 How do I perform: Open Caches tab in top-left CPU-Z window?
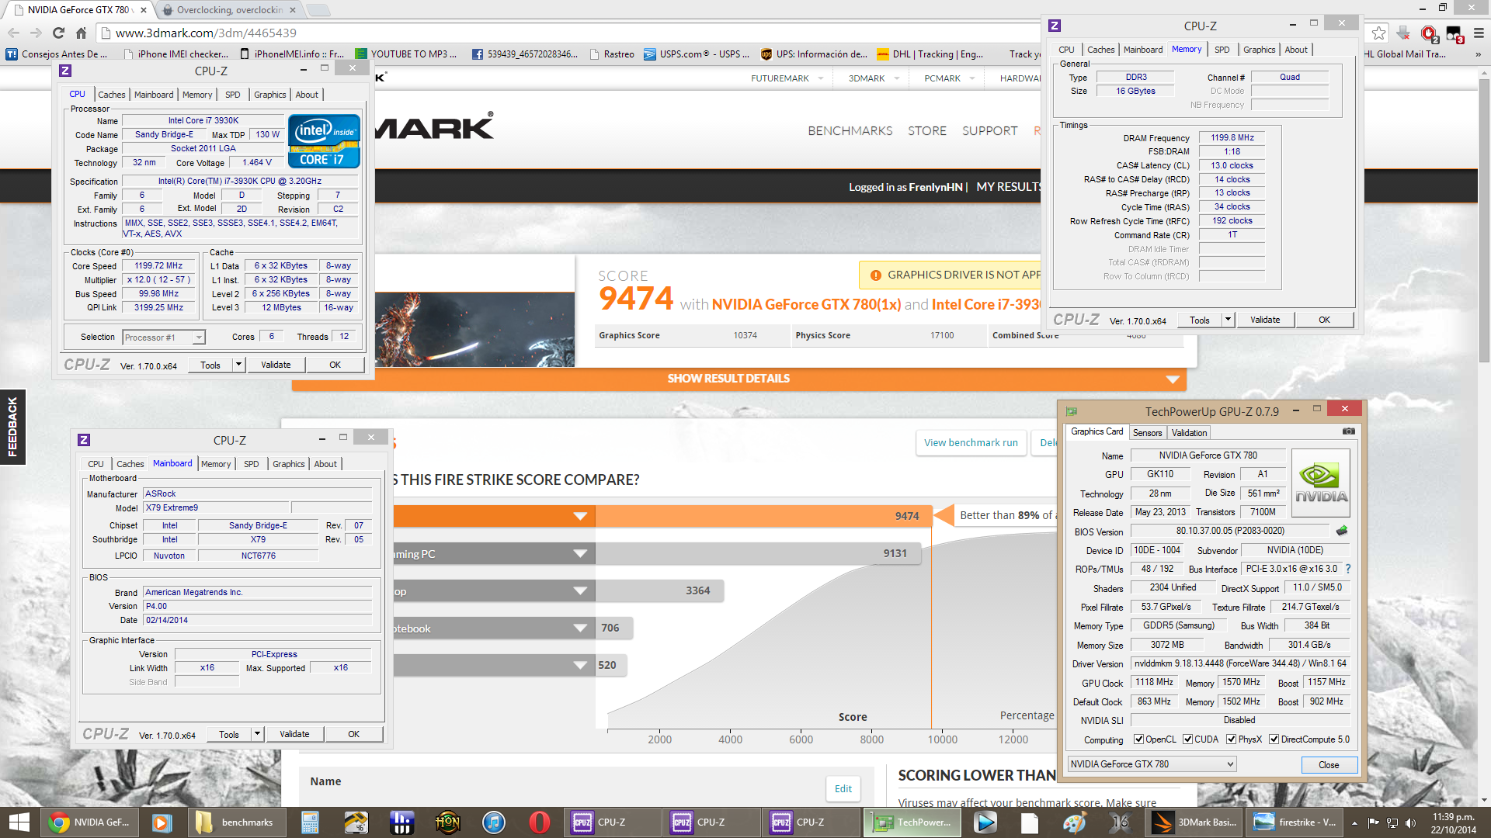click(x=111, y=95)
